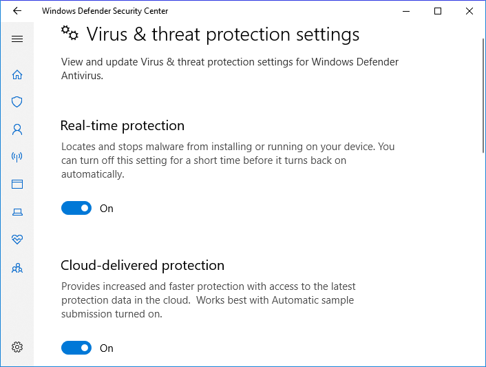Image resolution: width=486 pixels, height=367 pixels.
Task: Open Firewall & network protection icon
Action: coord(17,156)
